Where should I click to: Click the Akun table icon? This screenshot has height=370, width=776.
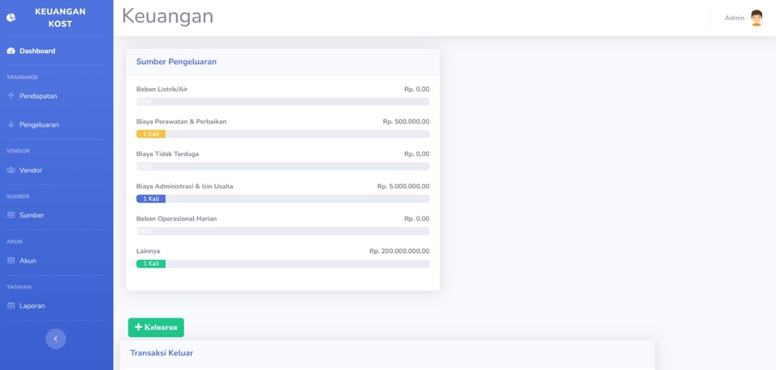[x=11, y=261]
